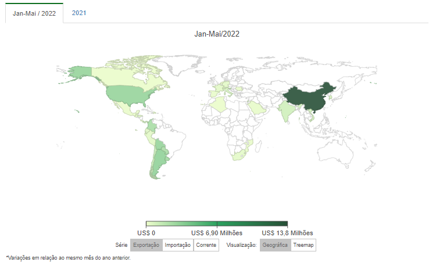Select the Corrente series button
Viewport: 436px width, 266px height.
coord(206,245)
